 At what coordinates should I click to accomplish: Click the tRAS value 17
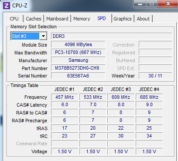[65, 128]
